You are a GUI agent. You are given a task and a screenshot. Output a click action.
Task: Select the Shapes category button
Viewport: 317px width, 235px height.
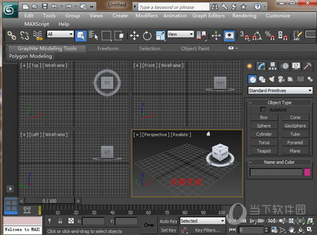pyautogui.click(x=262, y=79)
